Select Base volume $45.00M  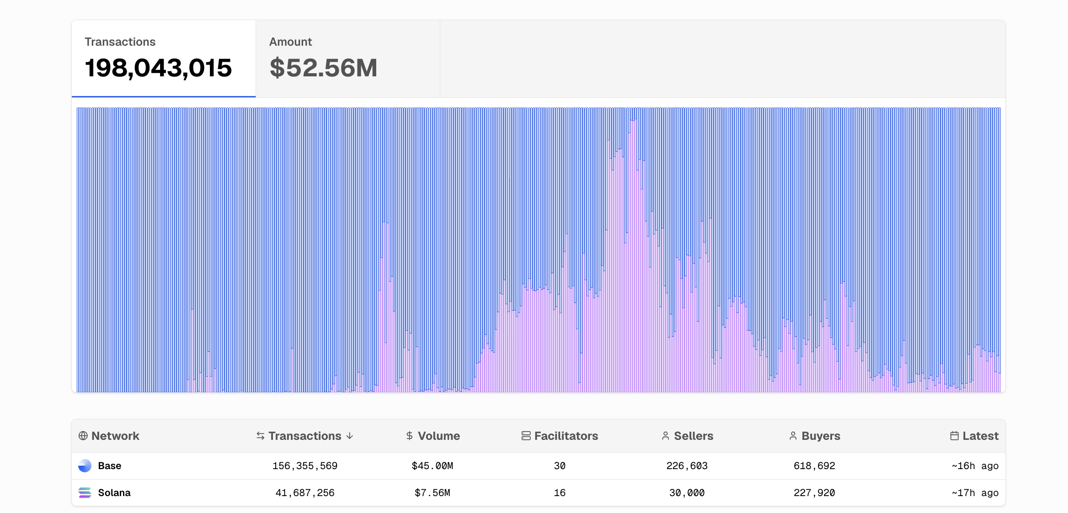point(433,466)
